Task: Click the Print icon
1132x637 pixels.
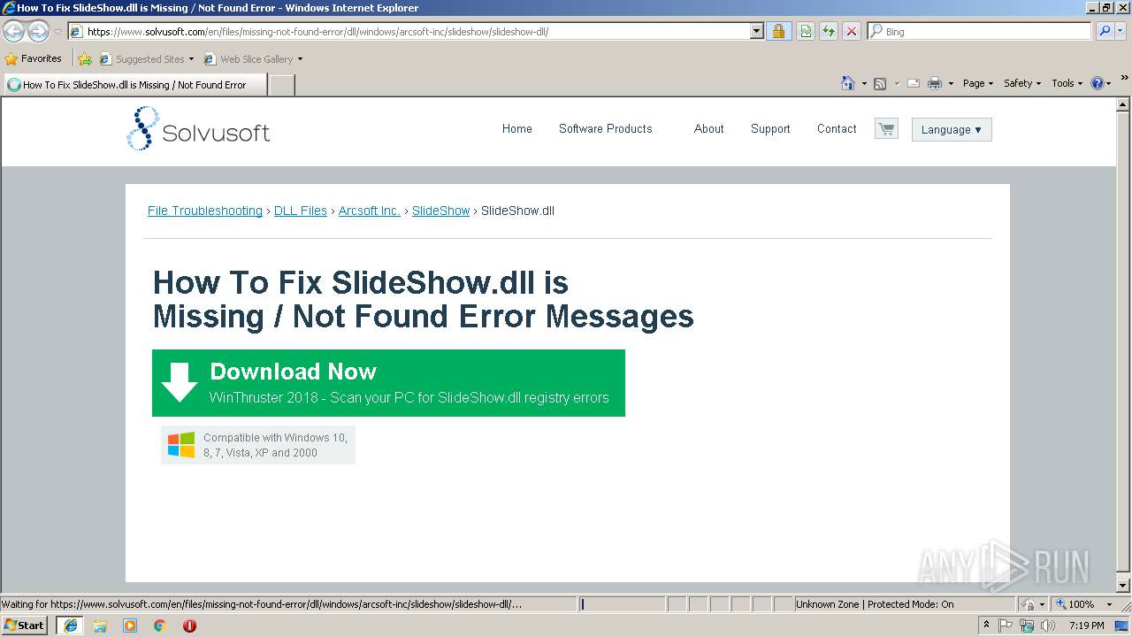Action: click(x=935, y=83)
